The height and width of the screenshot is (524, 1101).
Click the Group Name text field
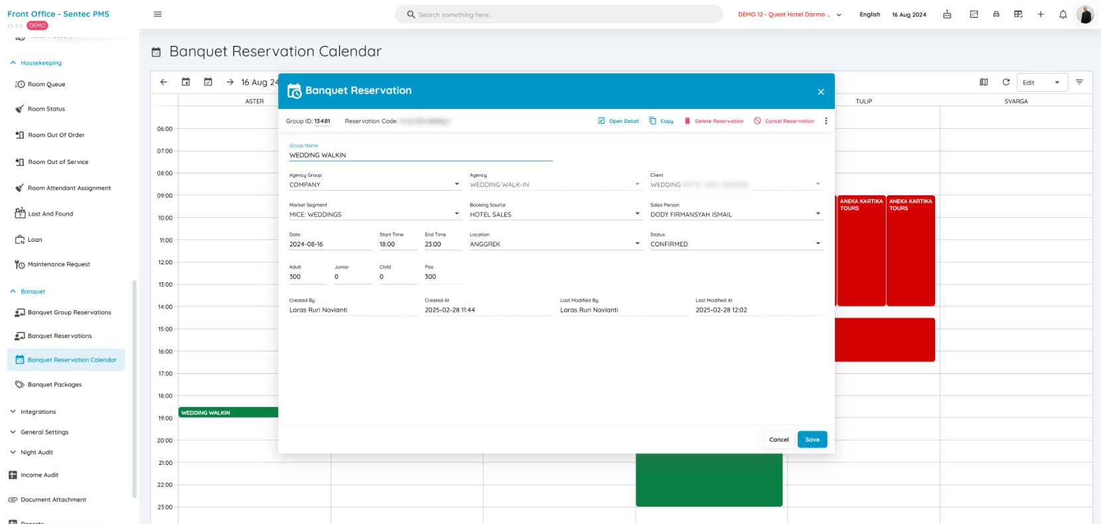tap(420, 155)
